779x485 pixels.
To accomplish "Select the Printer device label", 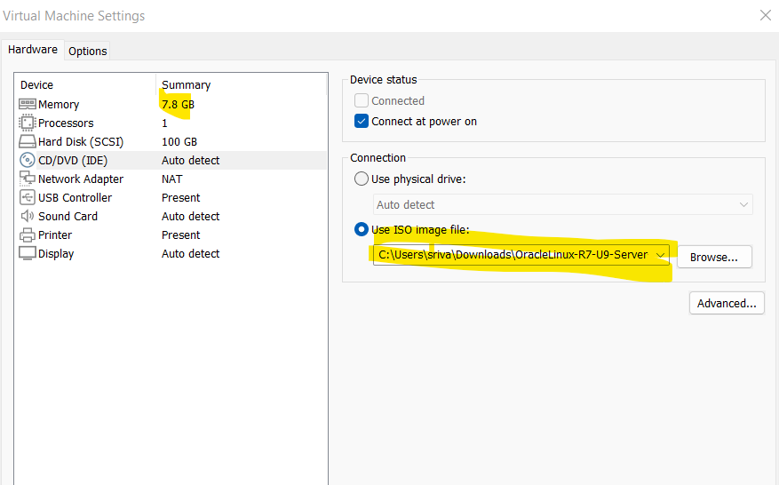I will (55, 235).
